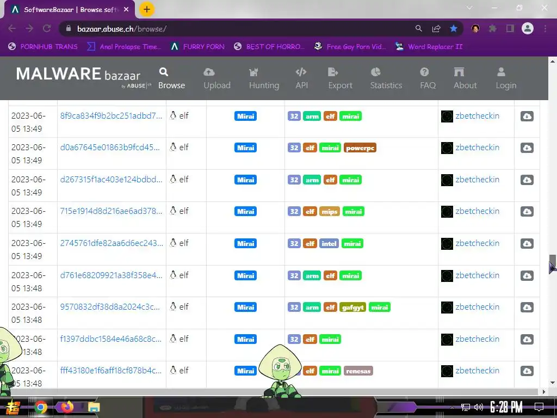557x418 pixels.
Task: Toggle the browser side panel icon
Action: [x=510, y=28]
